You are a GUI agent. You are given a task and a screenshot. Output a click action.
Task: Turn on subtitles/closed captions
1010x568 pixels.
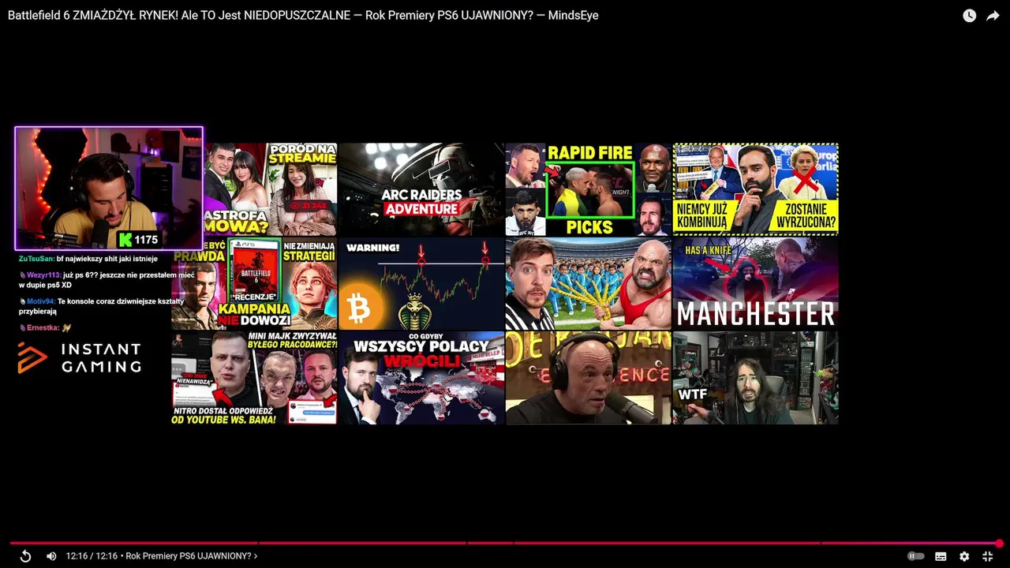941,556
